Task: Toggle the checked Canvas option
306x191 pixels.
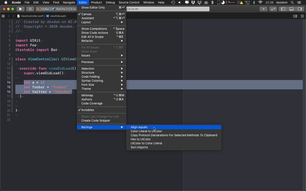Action: pyautogui.click(x=101, y=14)
